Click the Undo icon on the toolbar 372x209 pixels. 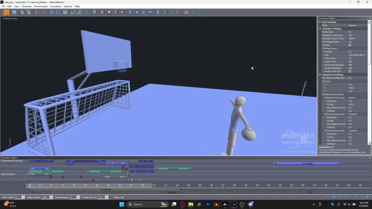38,12
